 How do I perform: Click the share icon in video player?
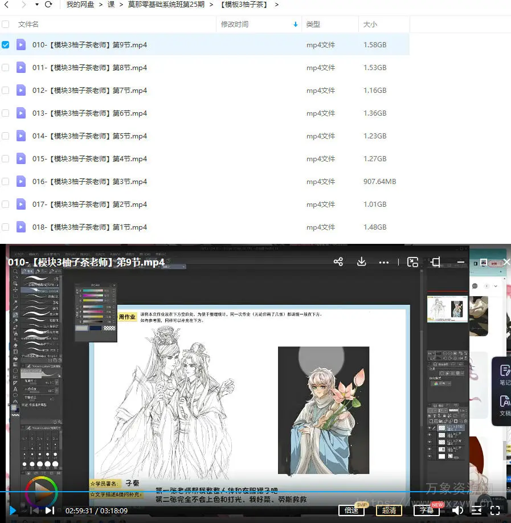coord(338,262)
